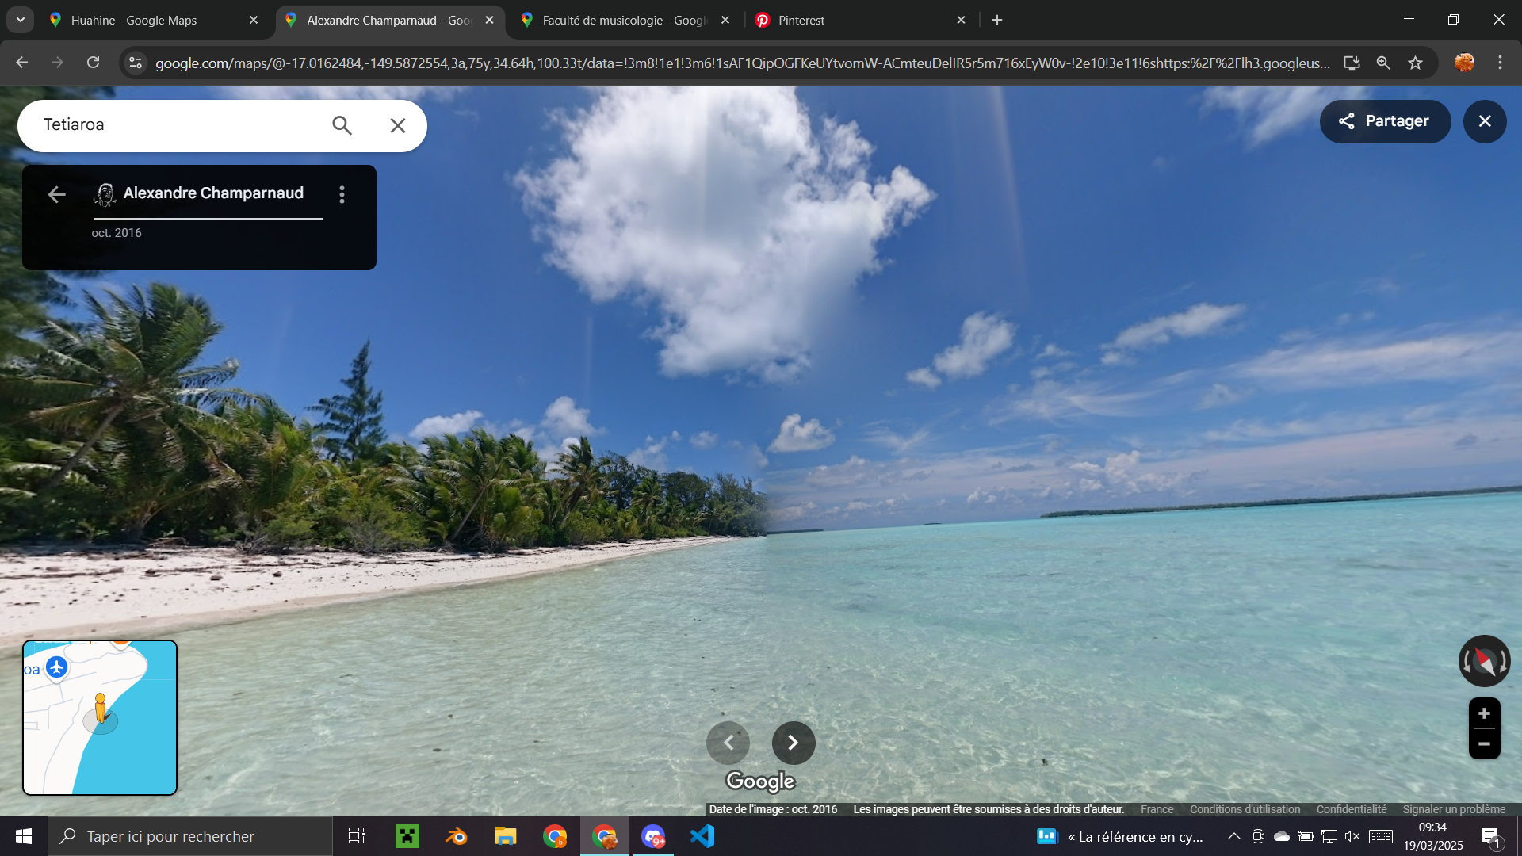
Task: Click Signaler un problème link
Action: 1454,809
